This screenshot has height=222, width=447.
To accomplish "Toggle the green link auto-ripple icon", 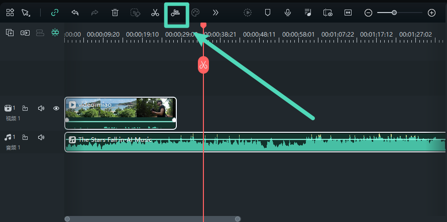I will click(55, 13).
